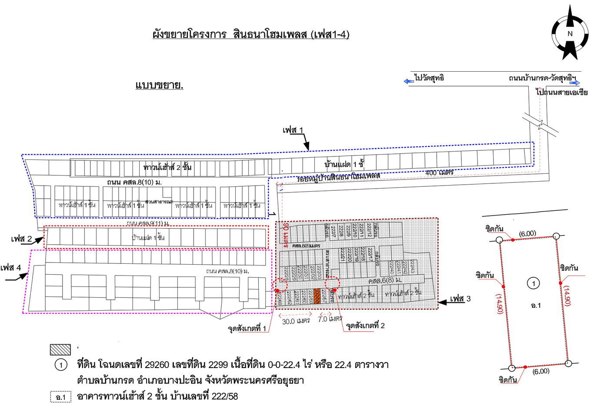This screenshot has height=405, width=591.
Task: Click the title ผังขยายโครงการ สินธนาโฮมเพลส
Action: [x=251, y=34]
